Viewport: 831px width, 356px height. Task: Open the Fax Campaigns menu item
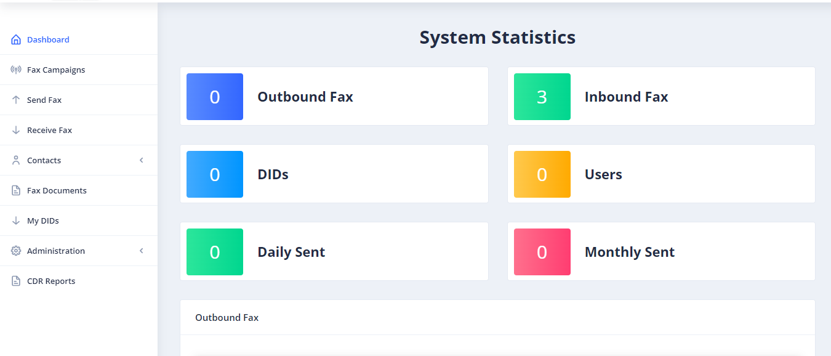[x=79, y=70]
